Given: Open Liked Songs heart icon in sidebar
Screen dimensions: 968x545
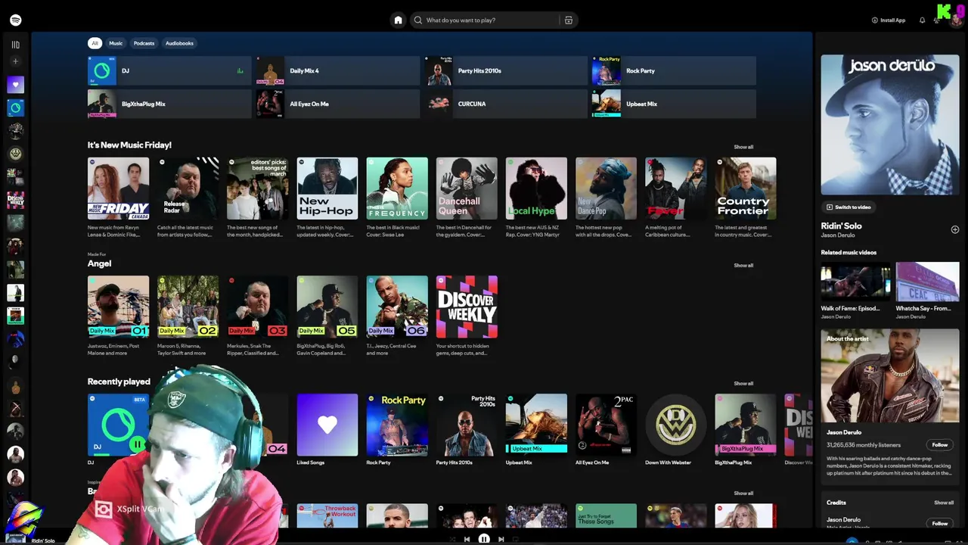Looking at the screenshot, I should [15, 85].
